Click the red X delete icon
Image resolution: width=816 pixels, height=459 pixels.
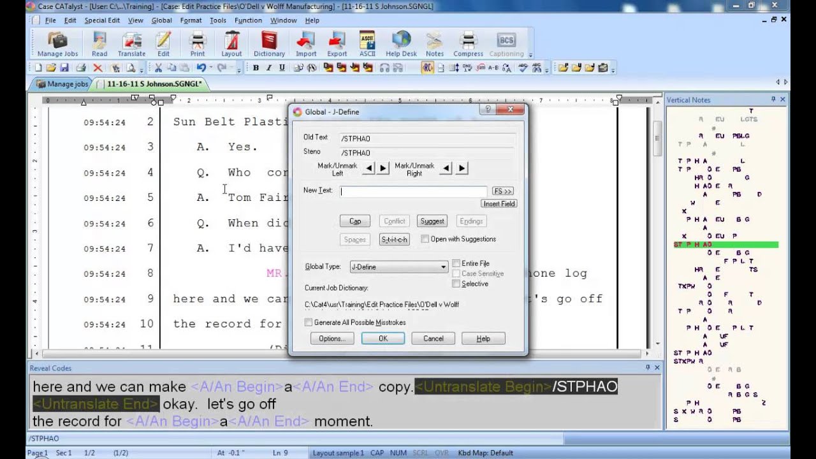tap(98, 68)
